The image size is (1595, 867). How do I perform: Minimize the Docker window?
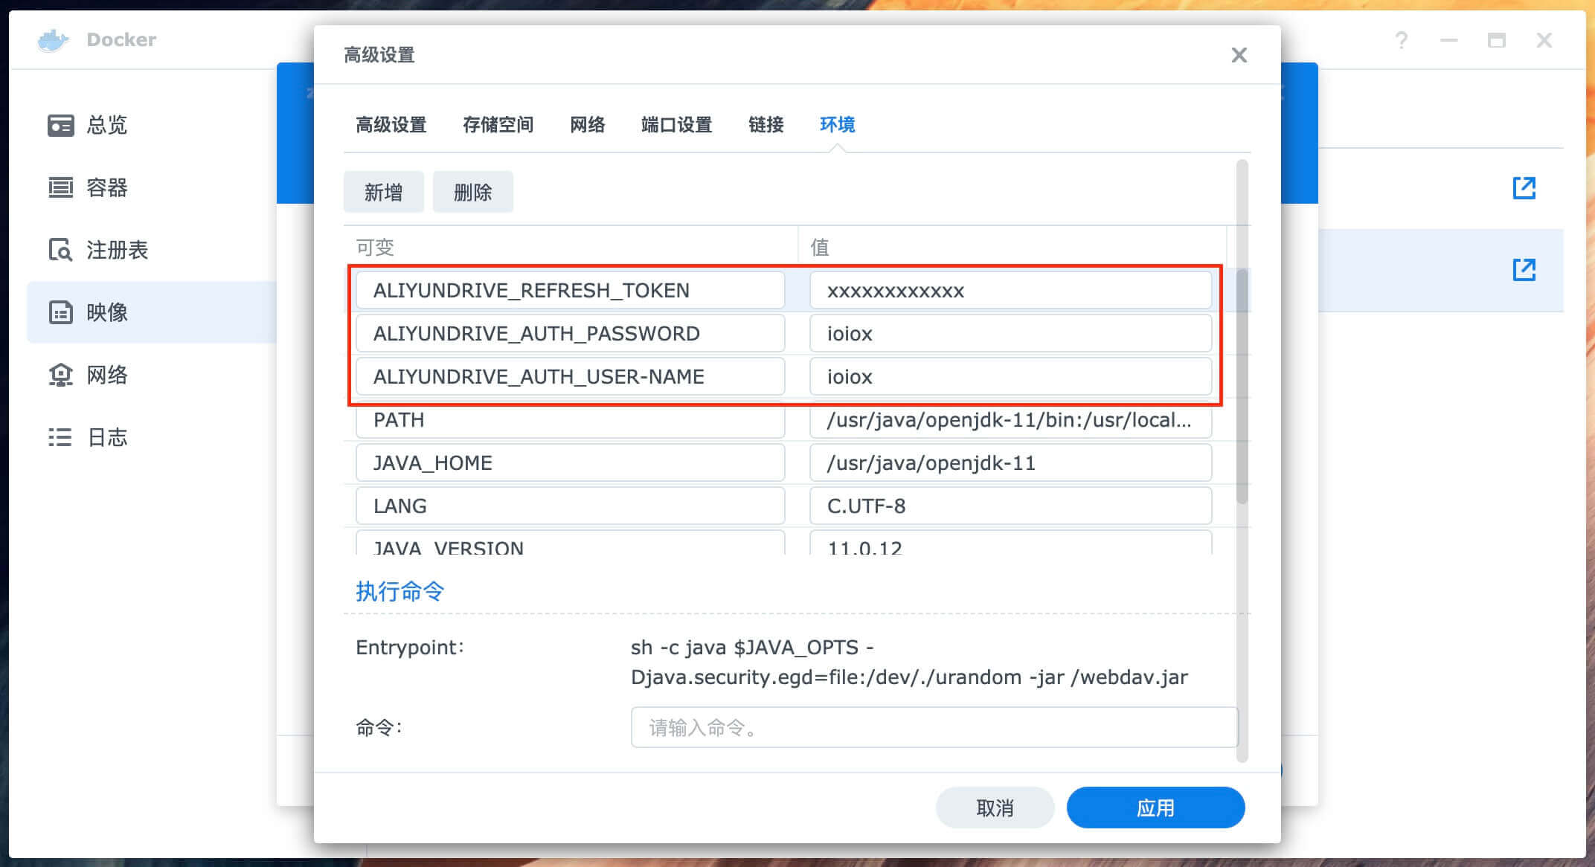1448,40
